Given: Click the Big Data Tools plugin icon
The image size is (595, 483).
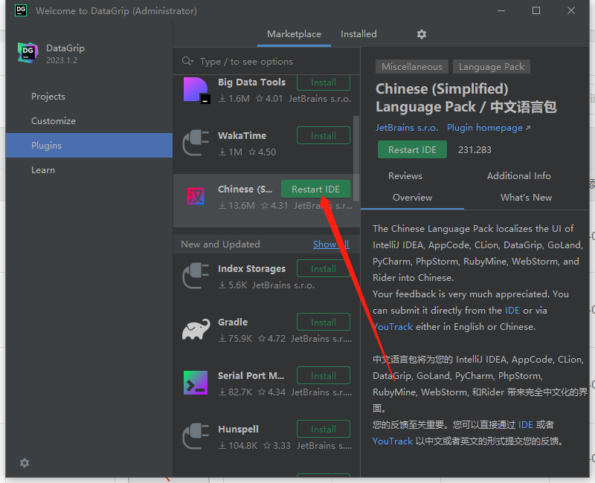Looking at the screenshot, I should point(195,90).
